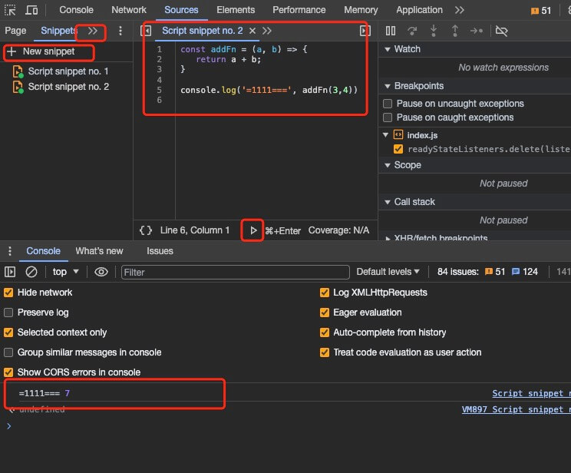Toggle the device toolbar icon

coord(31,10)
